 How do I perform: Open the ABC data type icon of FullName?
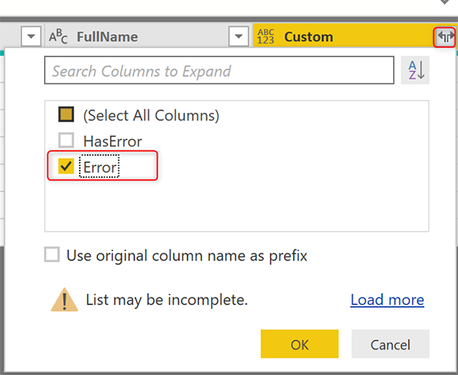[58, 37]
